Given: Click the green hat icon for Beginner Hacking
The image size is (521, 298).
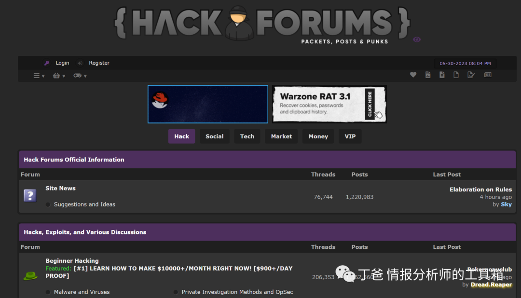Looking at the screenshot, I should pyautogui.click(x=30, y=276).
